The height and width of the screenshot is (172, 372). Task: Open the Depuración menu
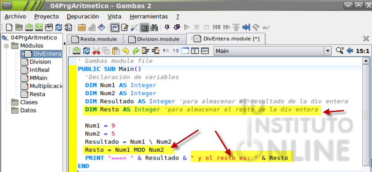pos(83,17)
